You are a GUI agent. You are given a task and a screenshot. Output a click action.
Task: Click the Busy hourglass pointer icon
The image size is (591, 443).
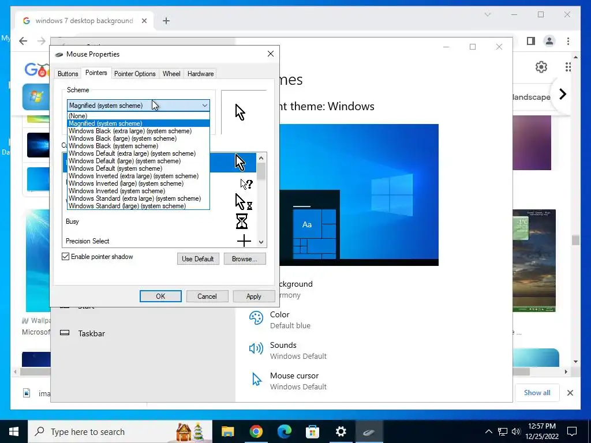pos(242,221)
